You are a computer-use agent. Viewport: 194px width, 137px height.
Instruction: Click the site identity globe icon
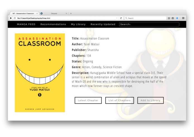click(x=15, y=18)
